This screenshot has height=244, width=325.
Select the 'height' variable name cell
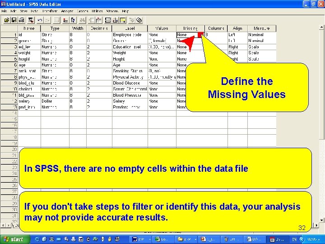(x=29, y=59)
